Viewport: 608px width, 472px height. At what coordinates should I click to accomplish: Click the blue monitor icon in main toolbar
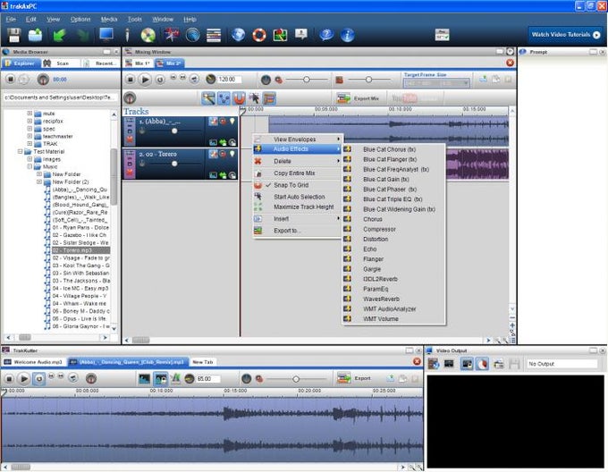106,35
